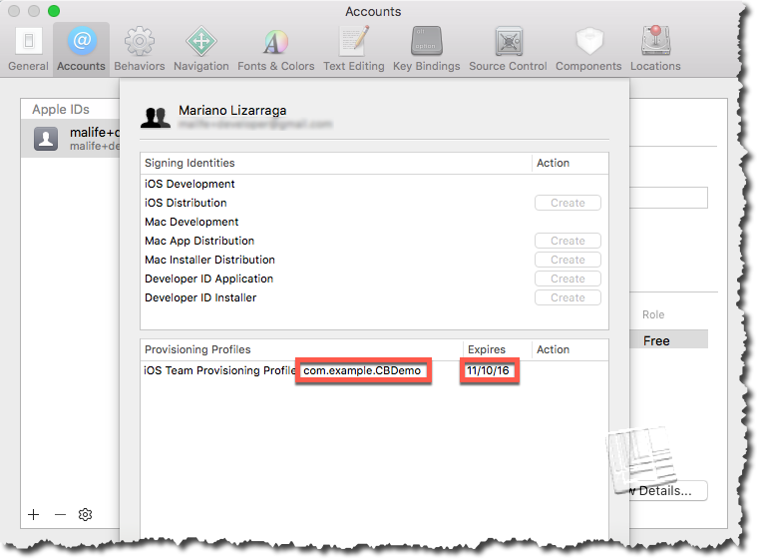Select the Accounts preferences icon
The width and height of the screenshot is (758, 559).
(x=81, y=49)
